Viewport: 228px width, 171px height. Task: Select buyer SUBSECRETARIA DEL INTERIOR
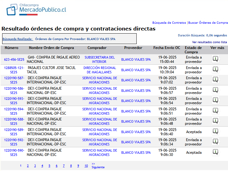[x=99, y=59]
